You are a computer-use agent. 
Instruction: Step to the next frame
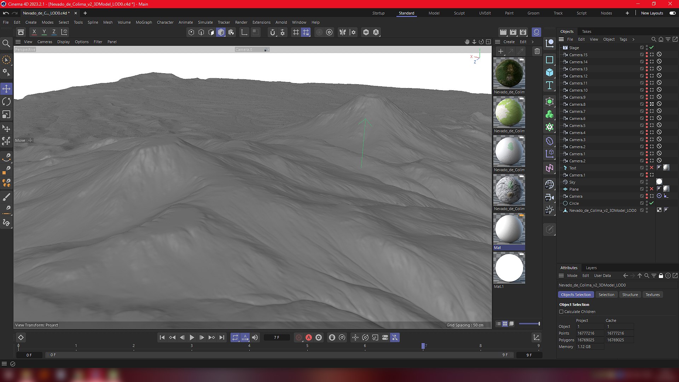click(202, 337)
